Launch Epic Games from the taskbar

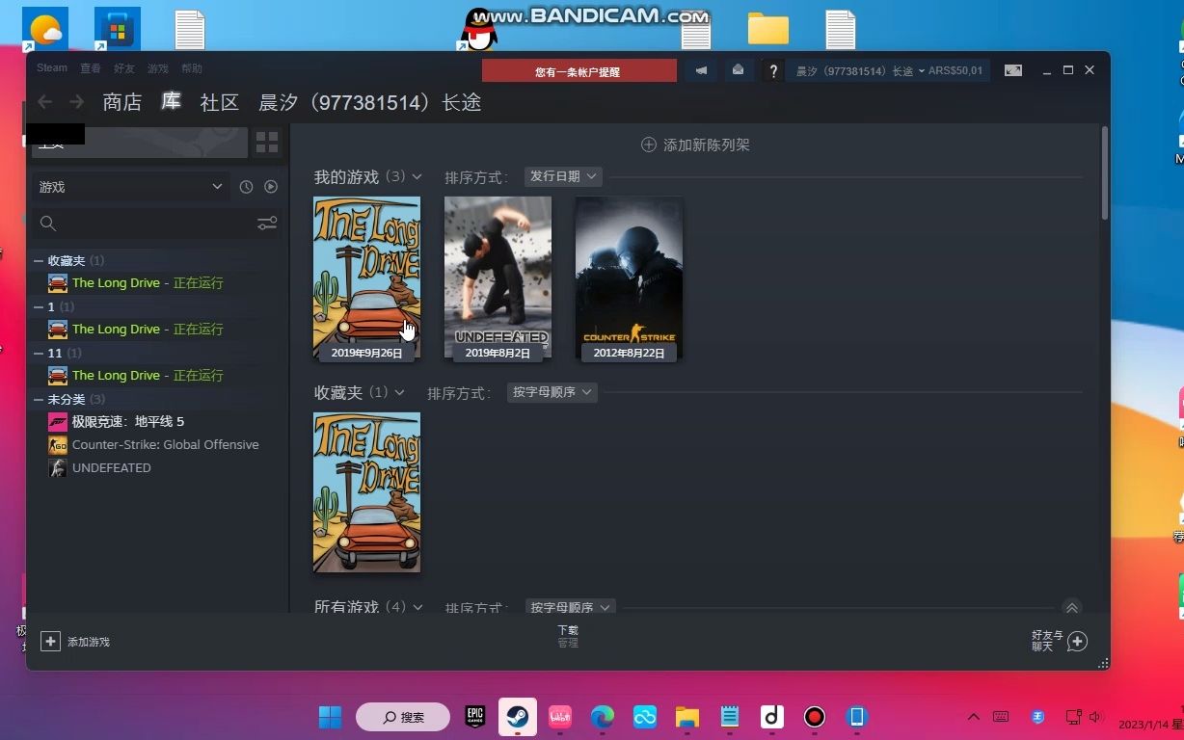point(473,717)
